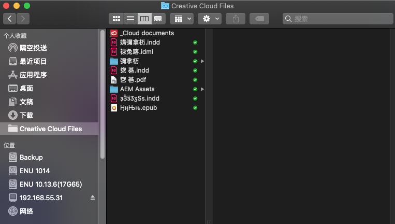Click the column resize handle at bottom
Image resolution: width=395 pixels, height=224 pixels.
coord(209,222)
